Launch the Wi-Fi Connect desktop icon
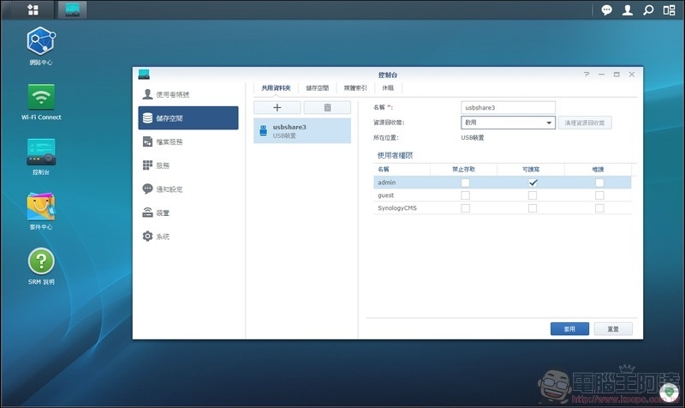Image resolution: width=685 pixels, height=408 pixels. pyautogui.click(x=41, y=102)
